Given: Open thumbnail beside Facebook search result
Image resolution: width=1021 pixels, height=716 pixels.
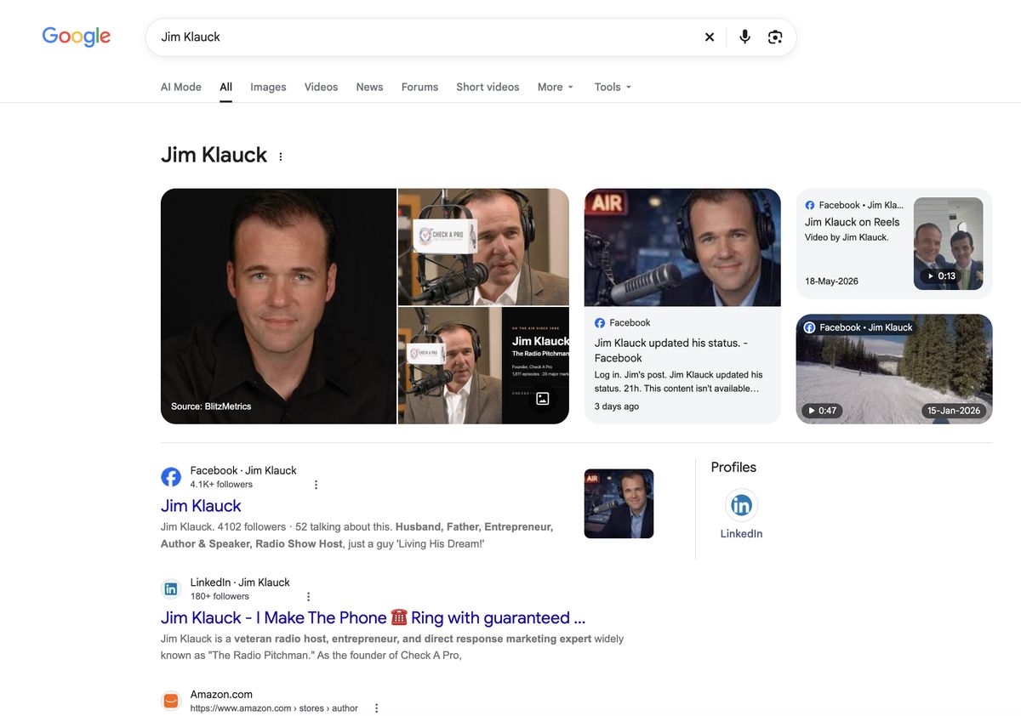Looking at the screenshot, I should tap(619, 503).
